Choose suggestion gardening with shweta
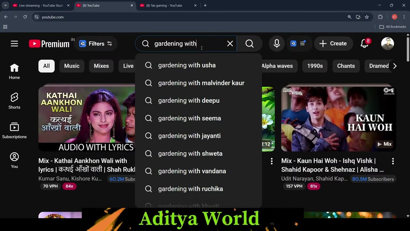Viewport: 410px width, 231px height. click(199, 153)
